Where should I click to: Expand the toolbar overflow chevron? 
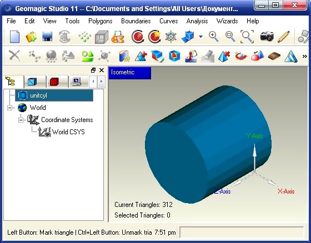305,56
